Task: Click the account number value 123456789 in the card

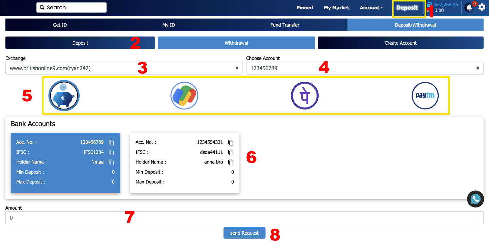Action: (x=92, y=142)
